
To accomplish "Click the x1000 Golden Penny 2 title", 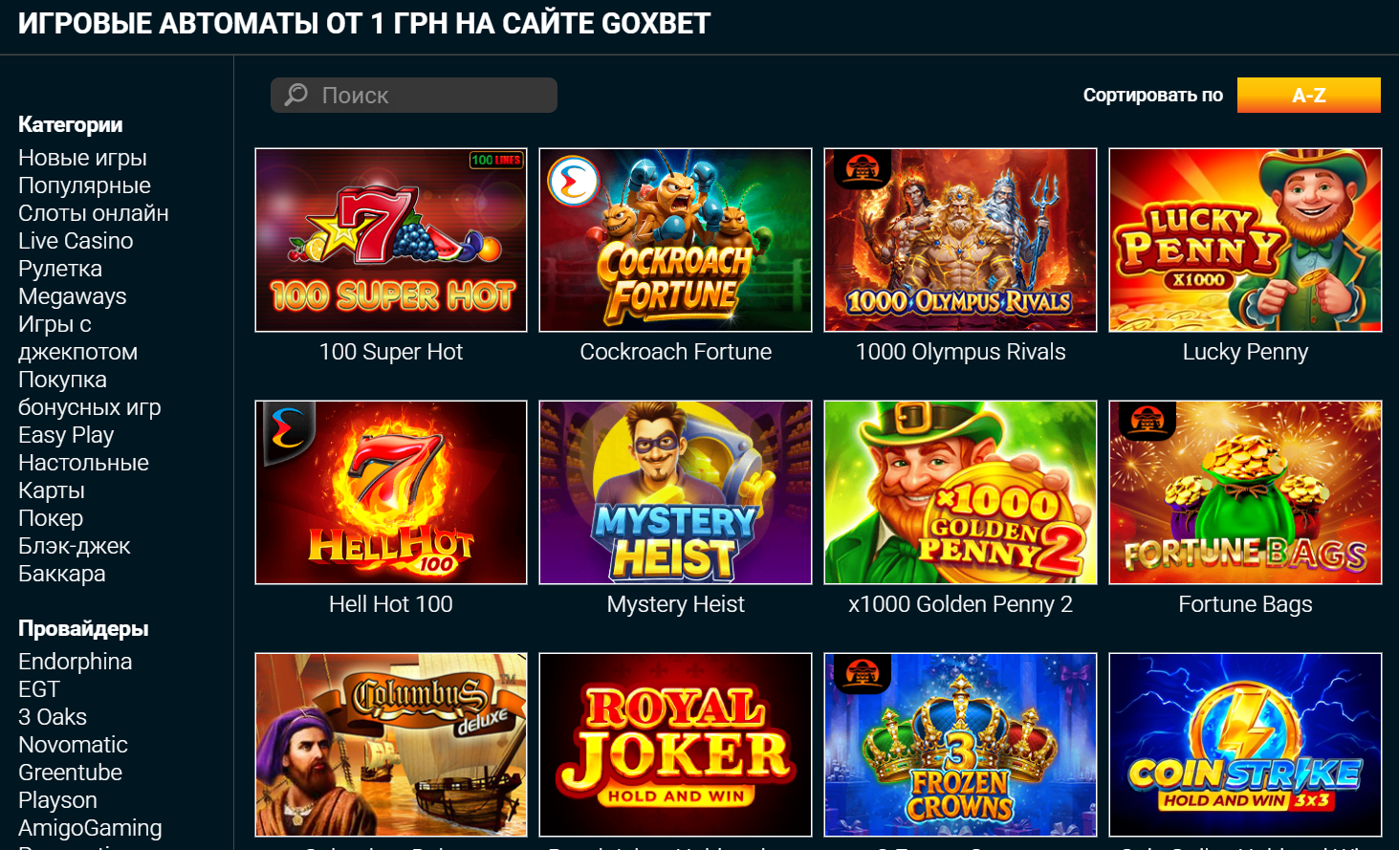I will click(960, 604).
